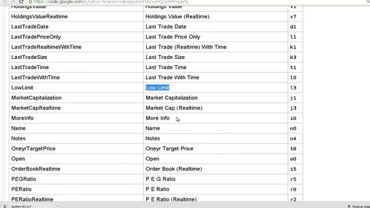Click the k1 tag code
Image resolution: width=370 pixels, height=208 pixels.
(x=293, y=47)
